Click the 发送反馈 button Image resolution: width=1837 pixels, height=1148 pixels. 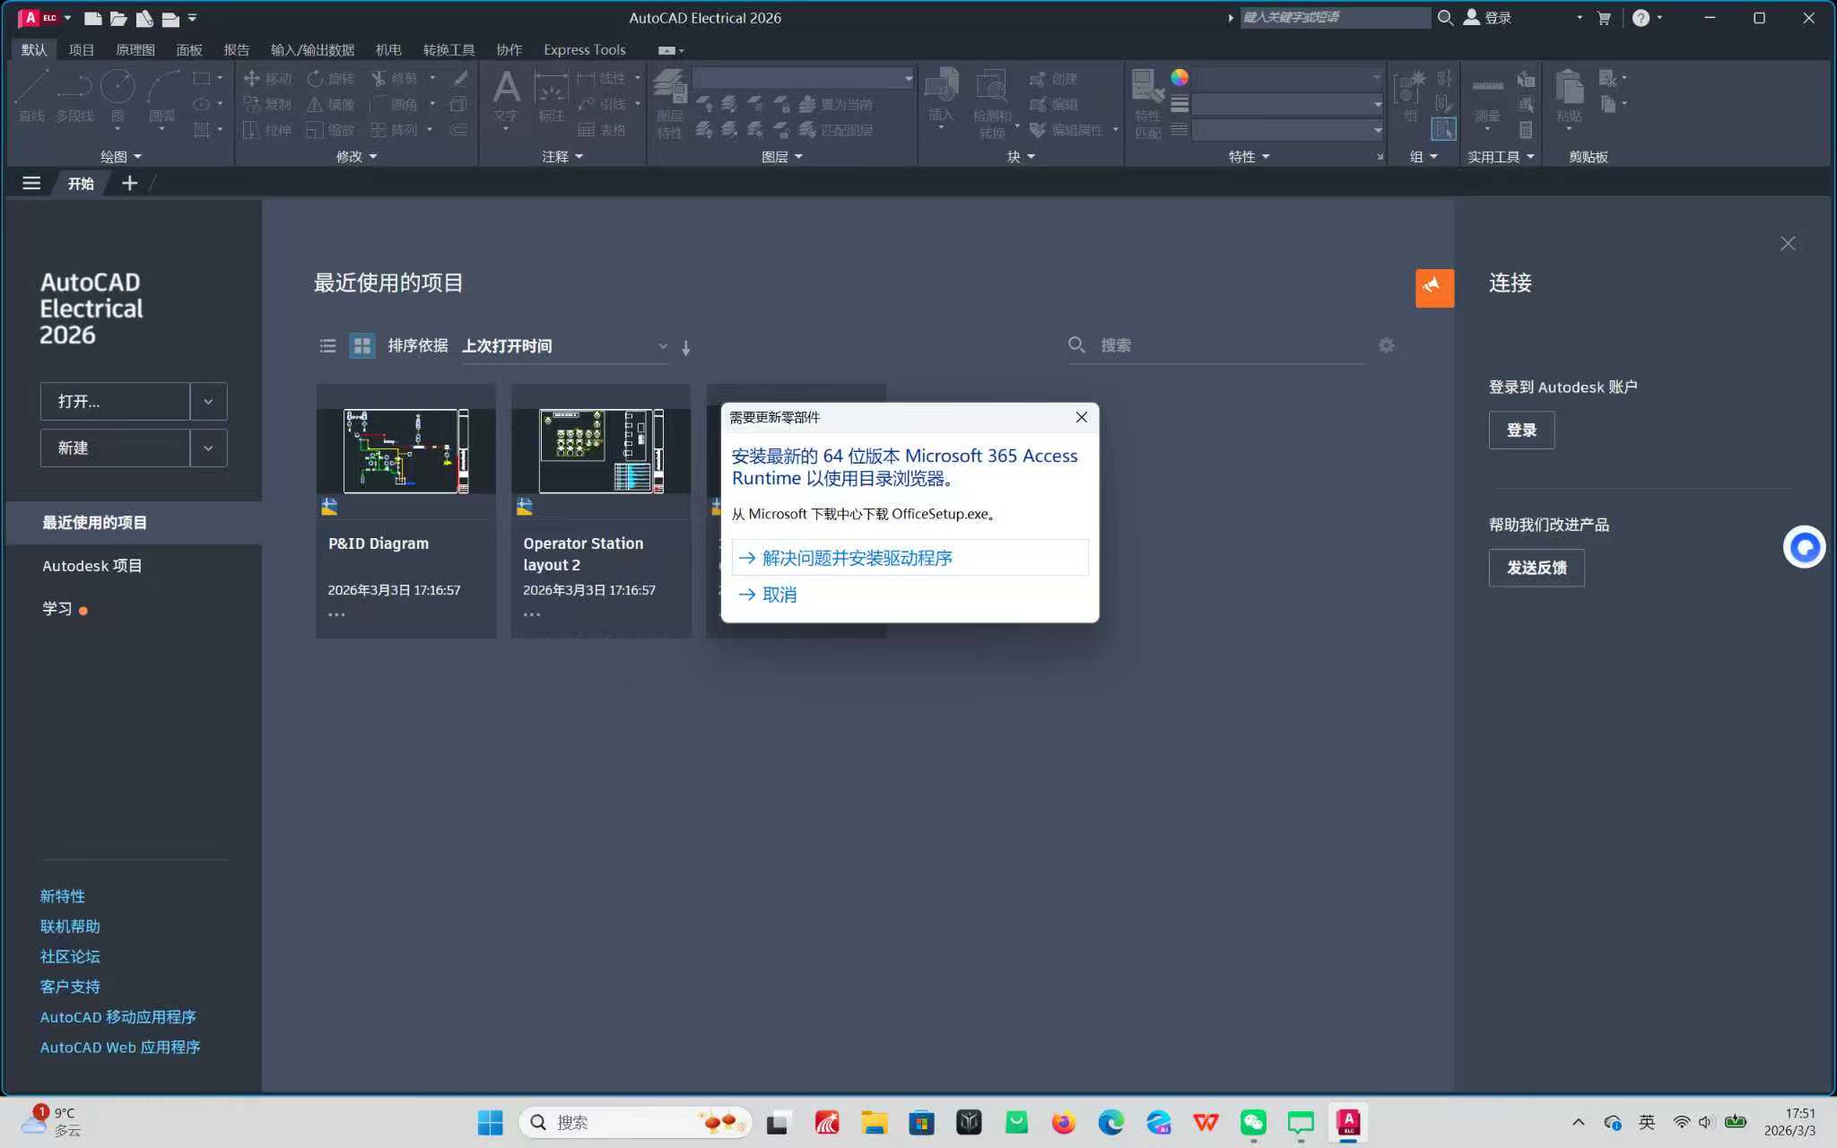[1536, 568]
